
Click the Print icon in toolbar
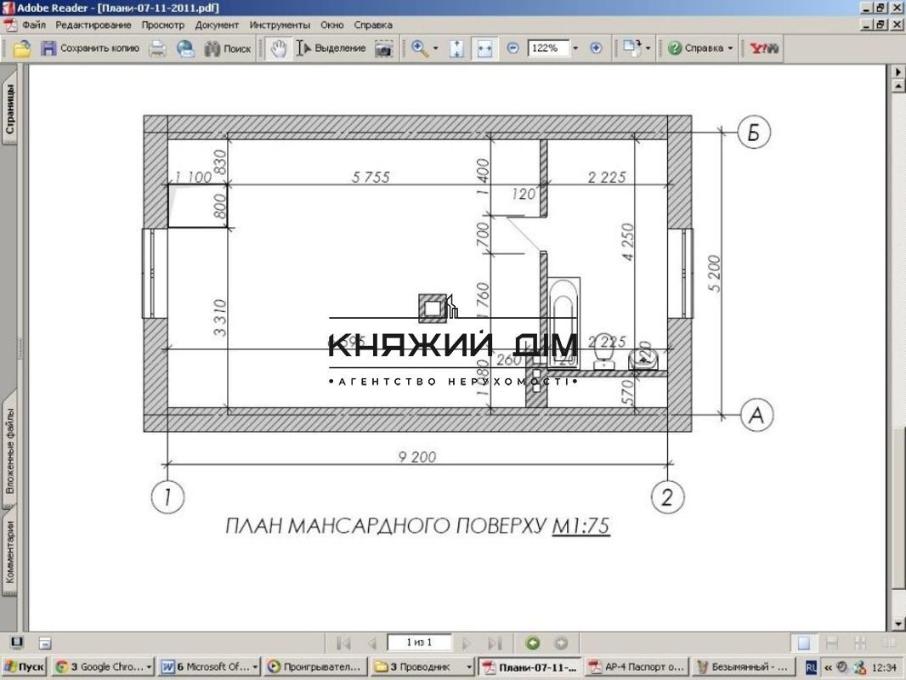158,48
